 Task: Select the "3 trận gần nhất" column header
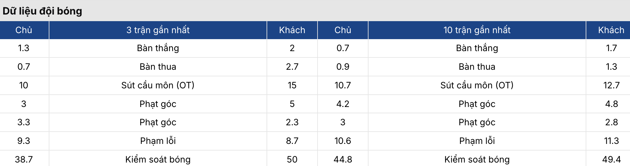pyautogui.click(x=158, y=30)
